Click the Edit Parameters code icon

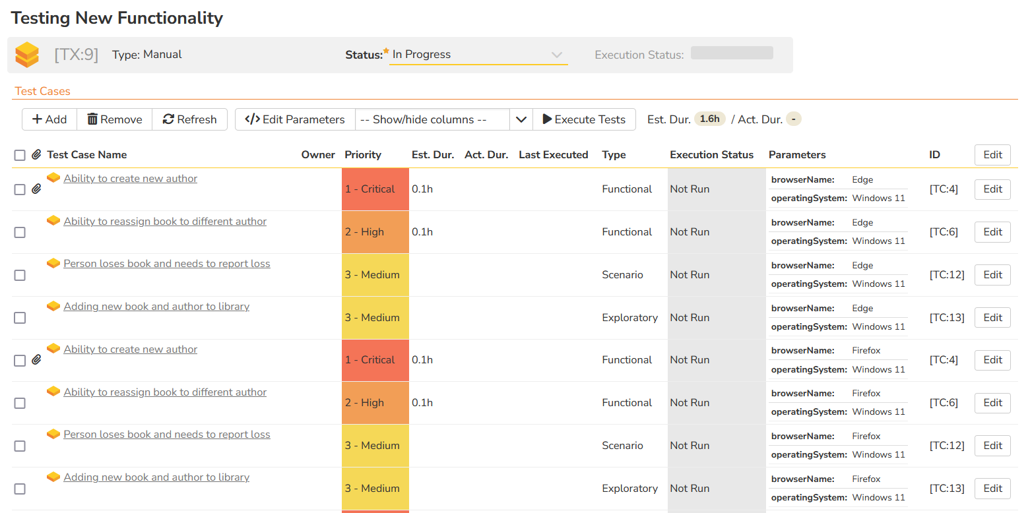click(252, 119)
